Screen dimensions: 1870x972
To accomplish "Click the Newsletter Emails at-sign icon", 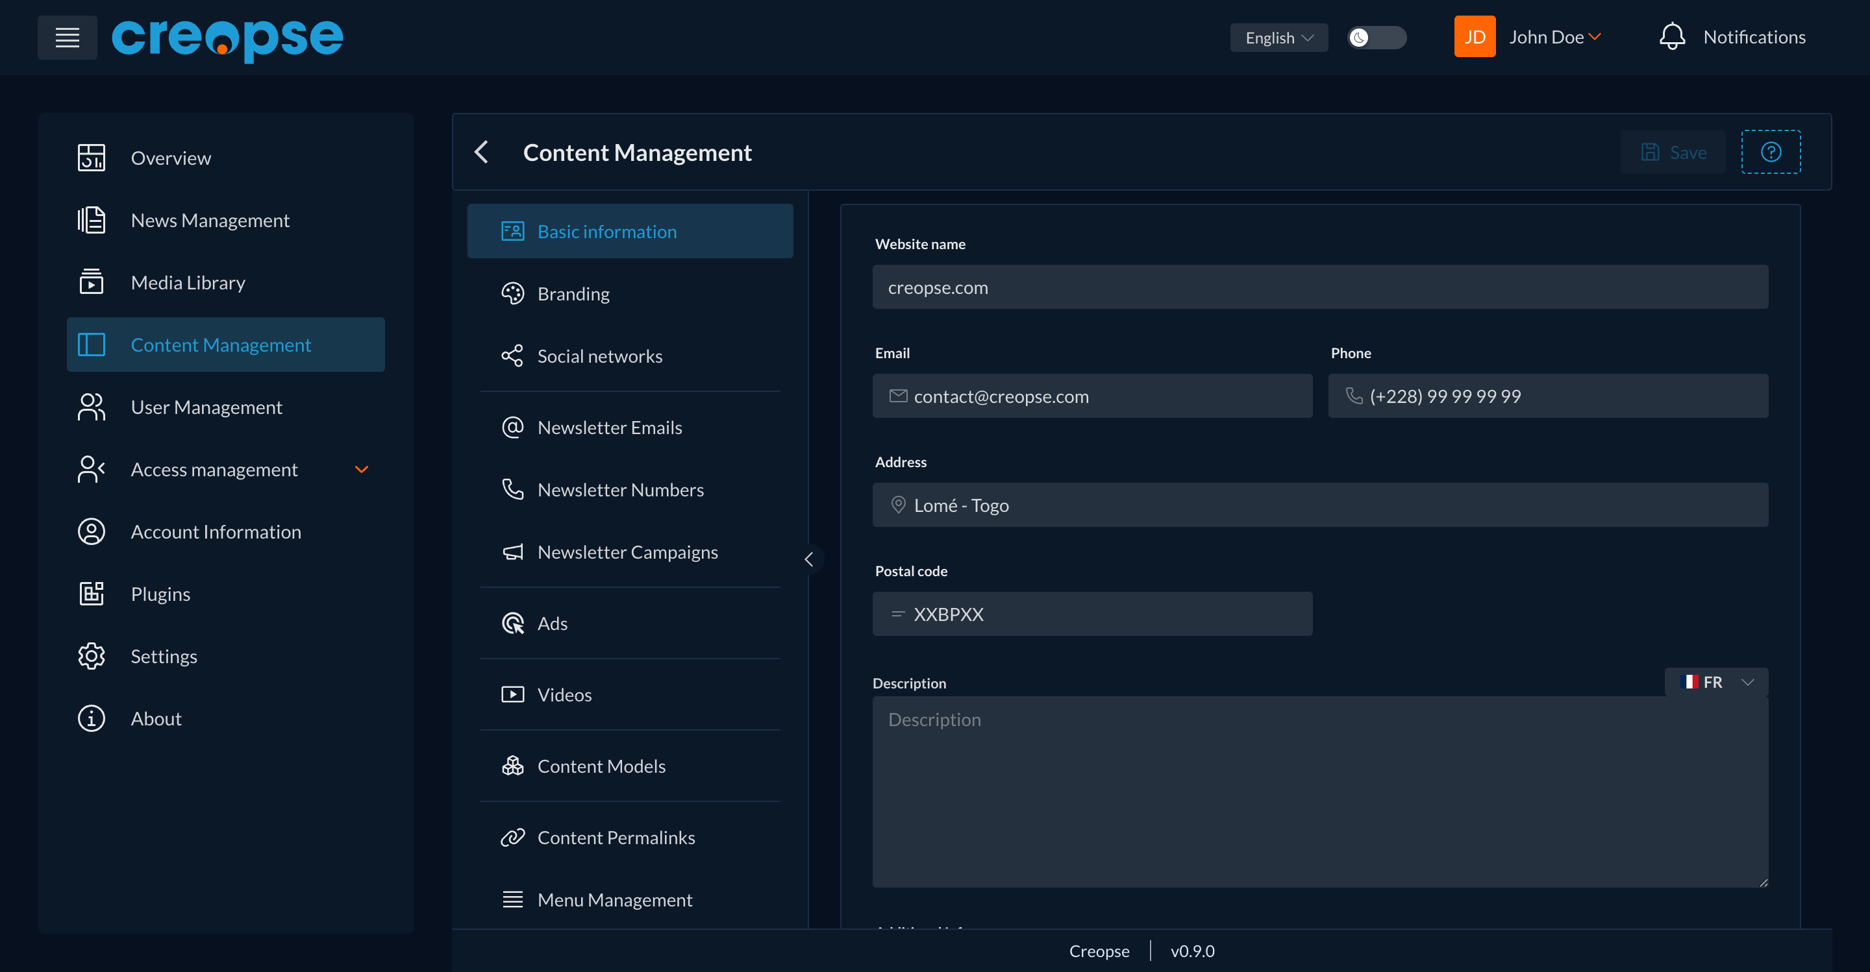I will coord(512,427).
